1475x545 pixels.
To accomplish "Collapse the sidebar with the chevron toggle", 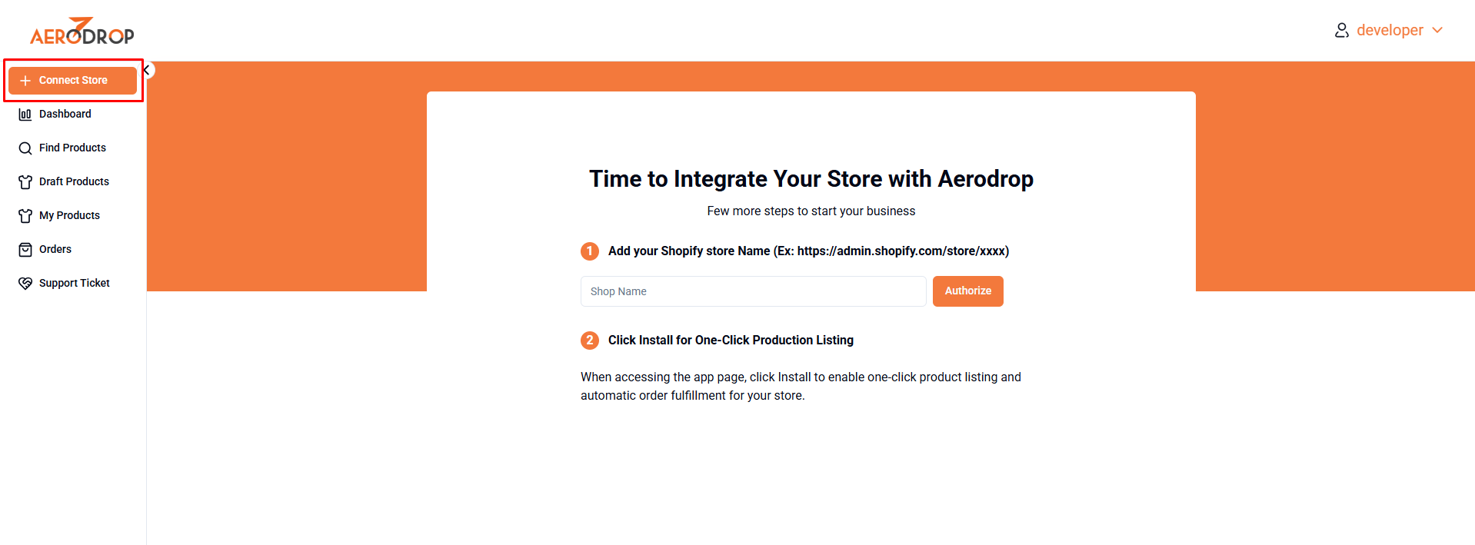I will pos(147,70).
